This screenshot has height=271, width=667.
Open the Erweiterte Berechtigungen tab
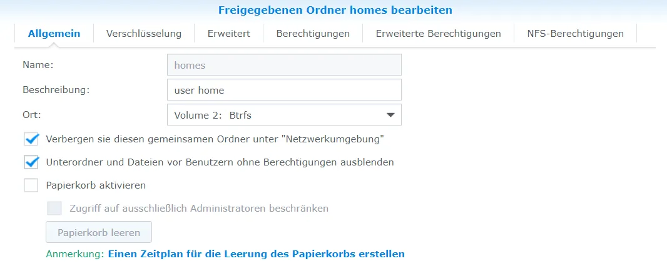point(438,34)
